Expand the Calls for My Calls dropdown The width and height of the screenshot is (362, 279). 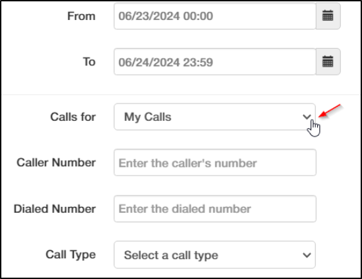click(214, 117)
